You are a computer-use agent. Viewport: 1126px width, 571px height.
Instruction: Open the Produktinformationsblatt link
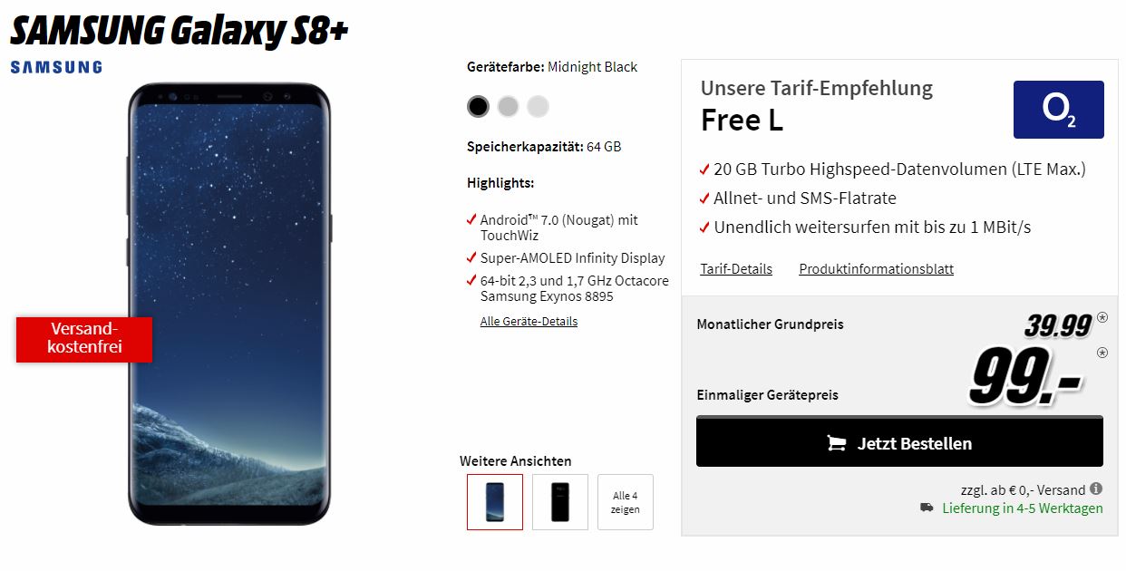click(x=876, y=269)
